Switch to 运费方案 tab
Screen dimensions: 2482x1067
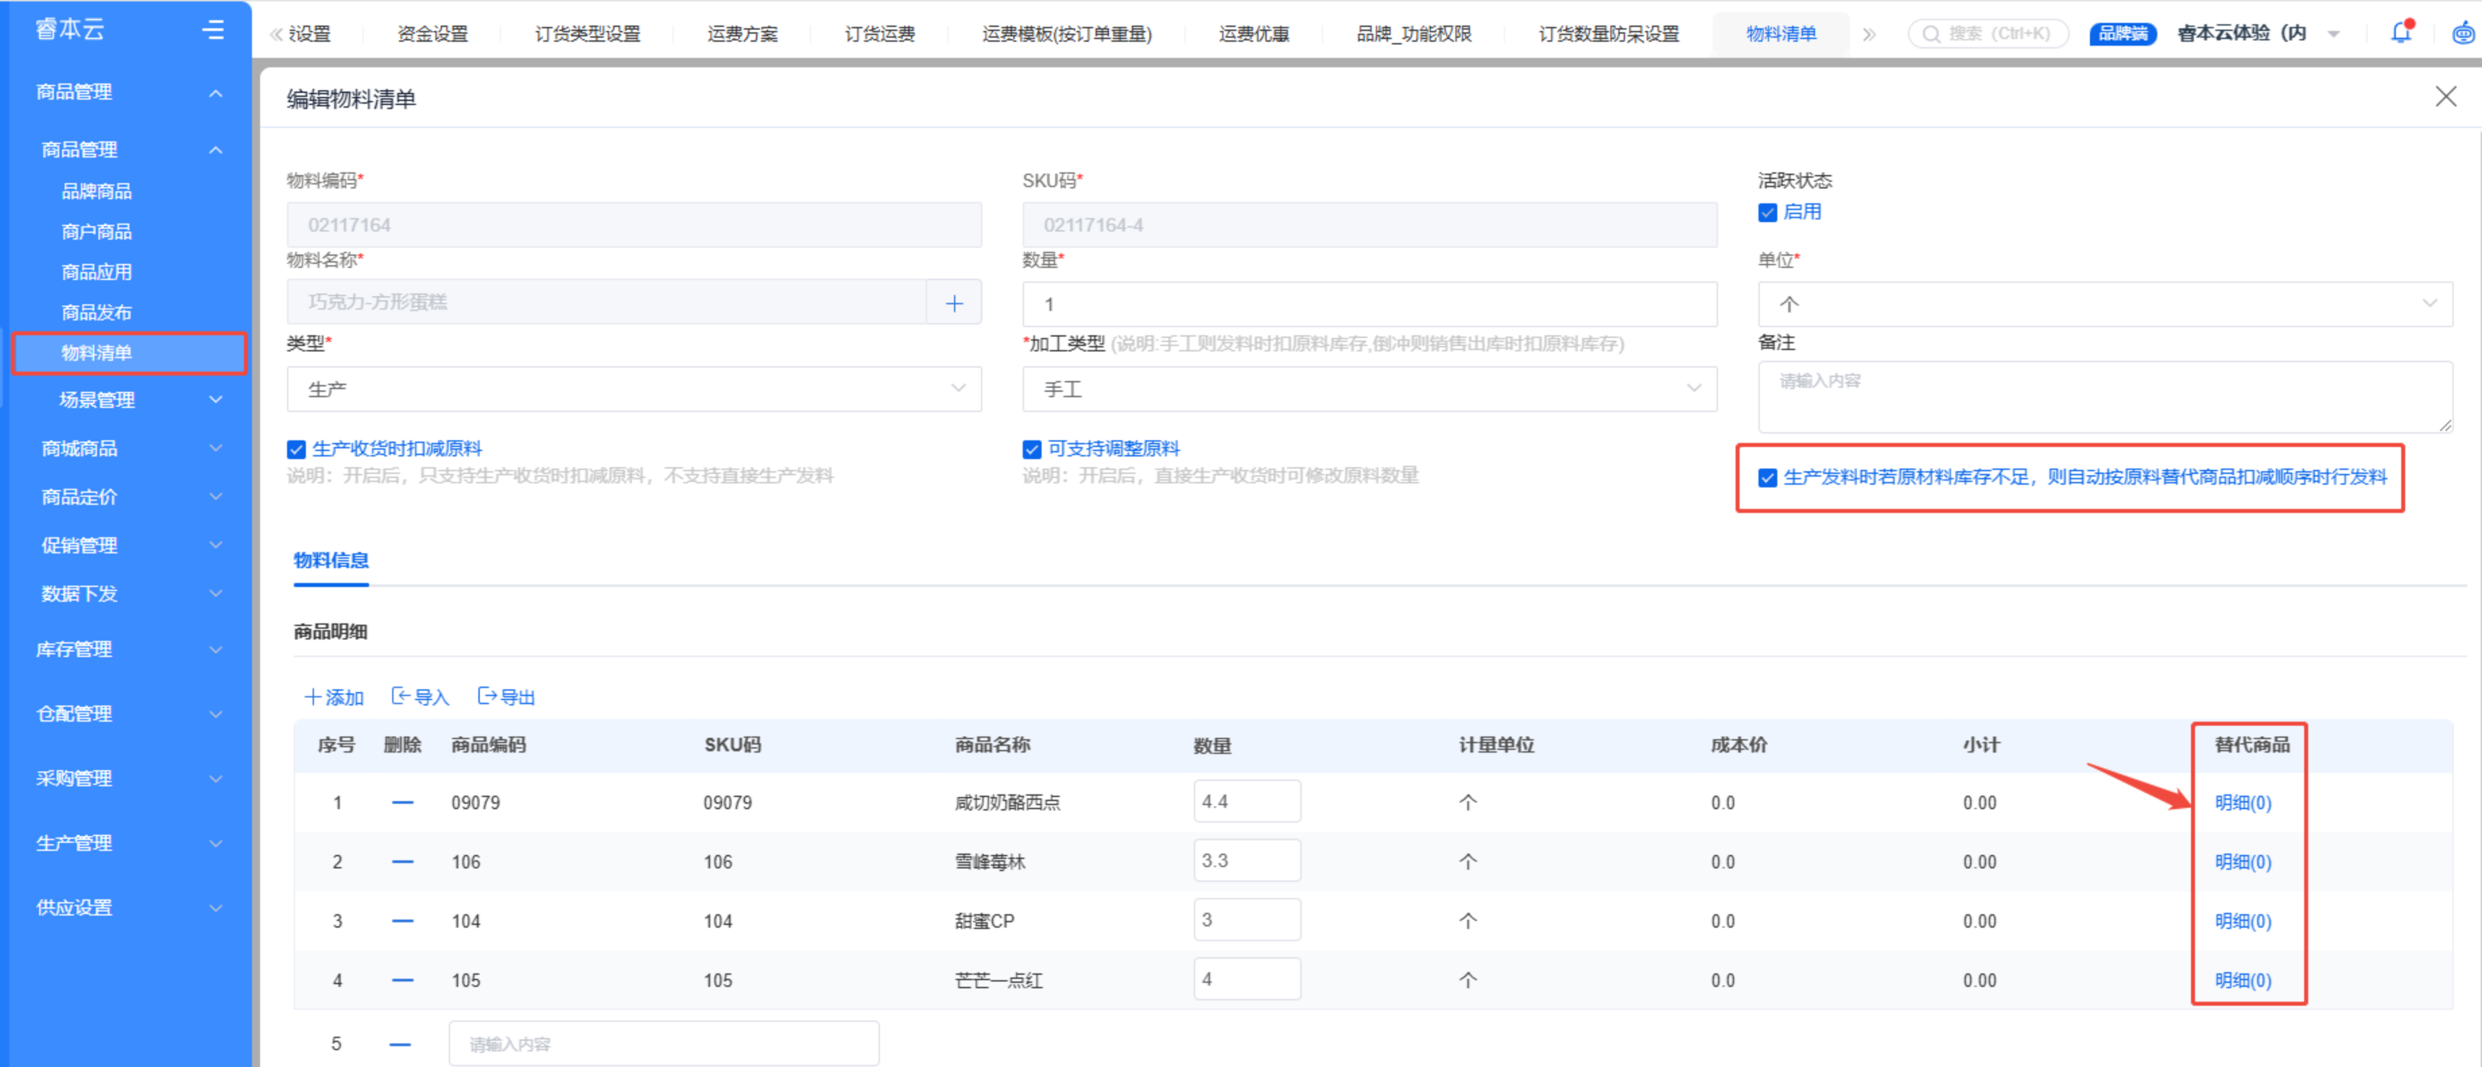tap(742, 34)
